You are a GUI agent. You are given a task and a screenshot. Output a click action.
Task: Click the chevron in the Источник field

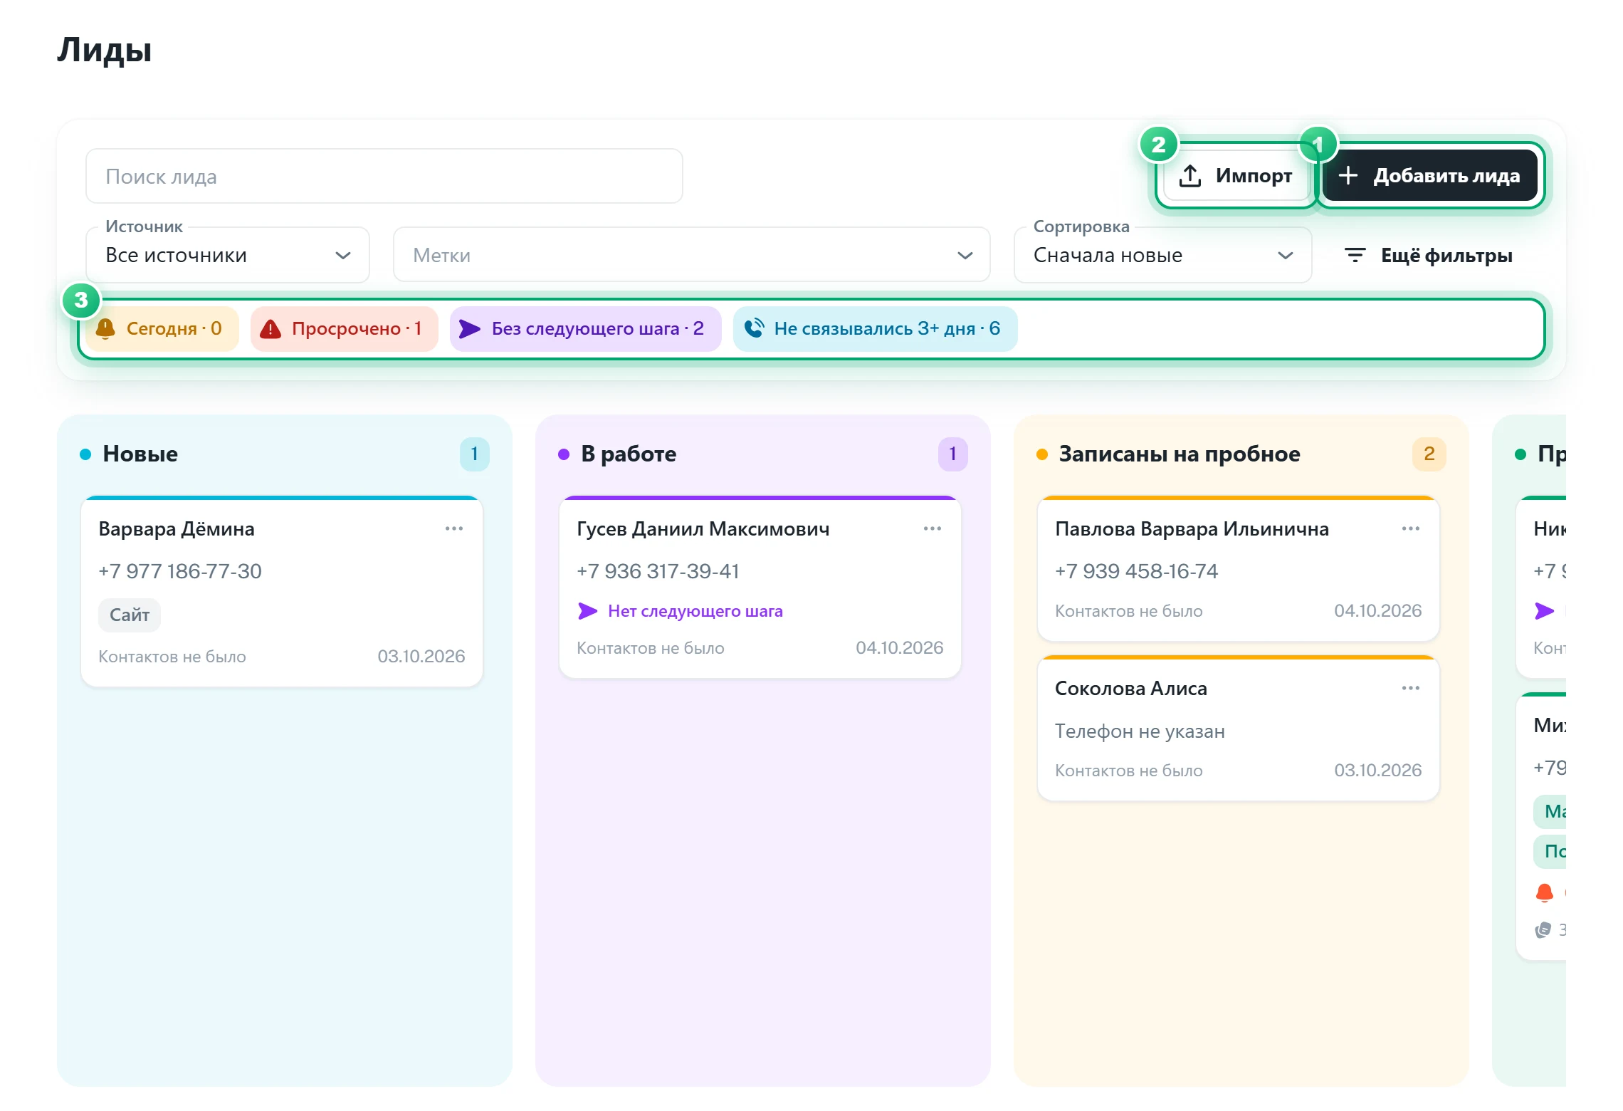343,256
